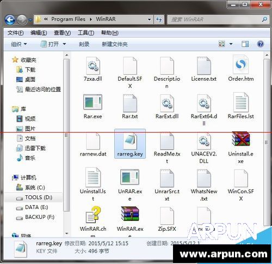The image size is (272, 264).
Task: Open the view options dropdown arrow
Action: (231, 44)
